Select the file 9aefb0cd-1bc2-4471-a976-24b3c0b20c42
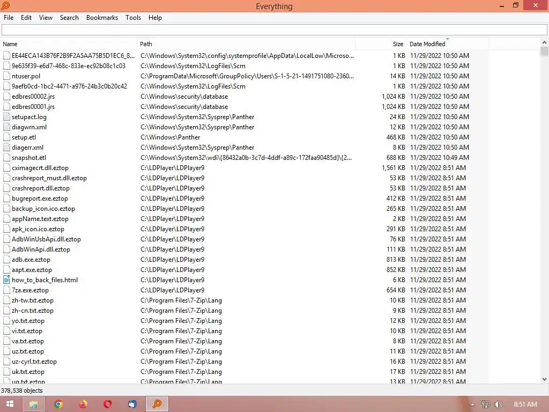Image resolution: width=549 pixels, height=412 pixels. click(69, 86)
